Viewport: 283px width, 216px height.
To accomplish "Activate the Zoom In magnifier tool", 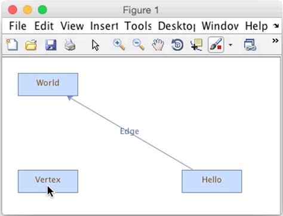I will (x=119, y=45).
